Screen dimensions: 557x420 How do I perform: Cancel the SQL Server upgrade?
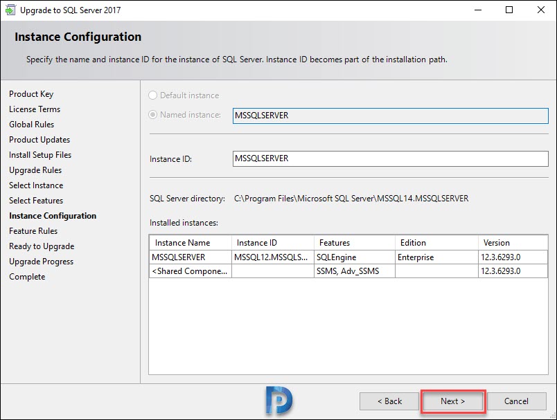[x=516, y=401]
